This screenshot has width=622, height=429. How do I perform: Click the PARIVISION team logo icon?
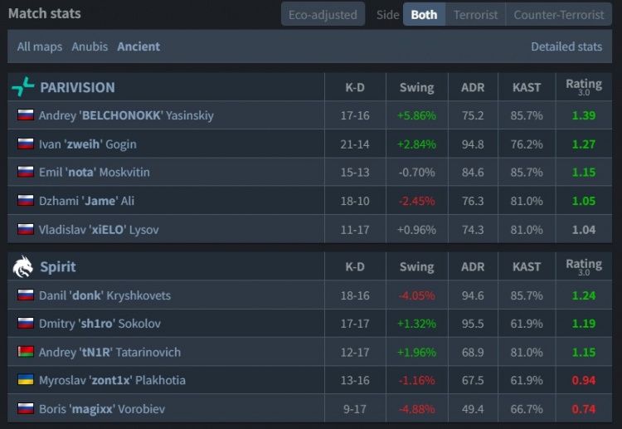click(23, 87)
